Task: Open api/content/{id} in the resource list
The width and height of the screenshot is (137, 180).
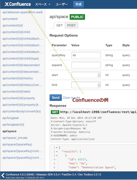Action: (x=13, y=25)
